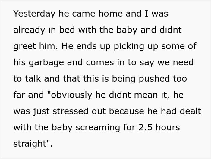Click the word "already" in the text

(30, 30)
